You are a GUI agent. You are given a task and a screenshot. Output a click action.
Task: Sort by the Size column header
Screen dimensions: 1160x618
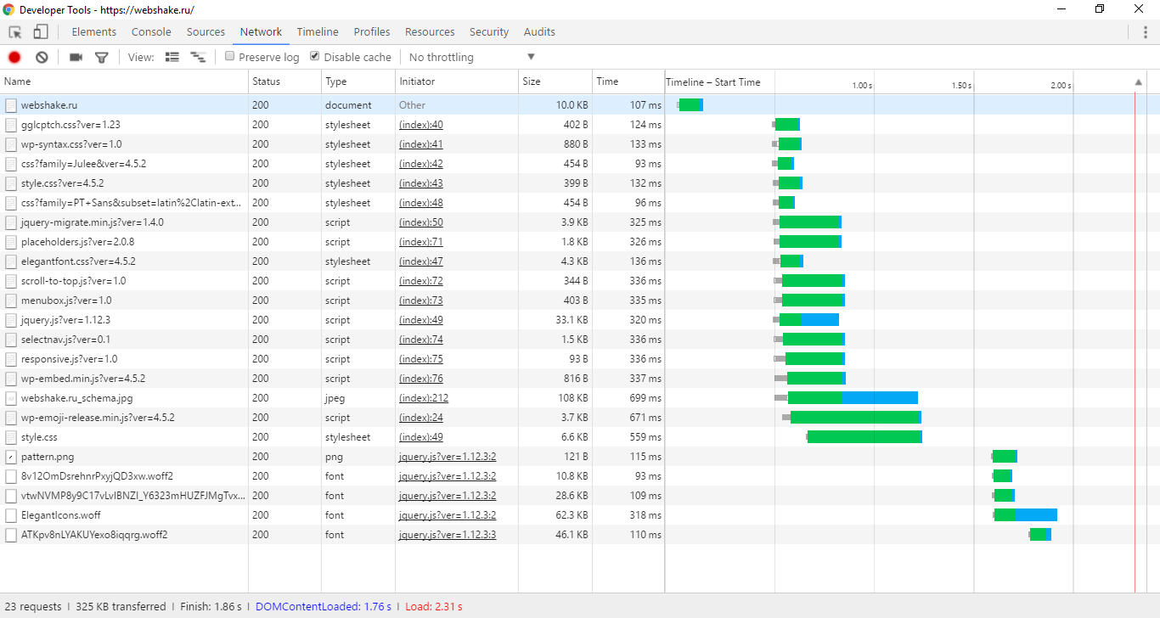coord(555,82)
